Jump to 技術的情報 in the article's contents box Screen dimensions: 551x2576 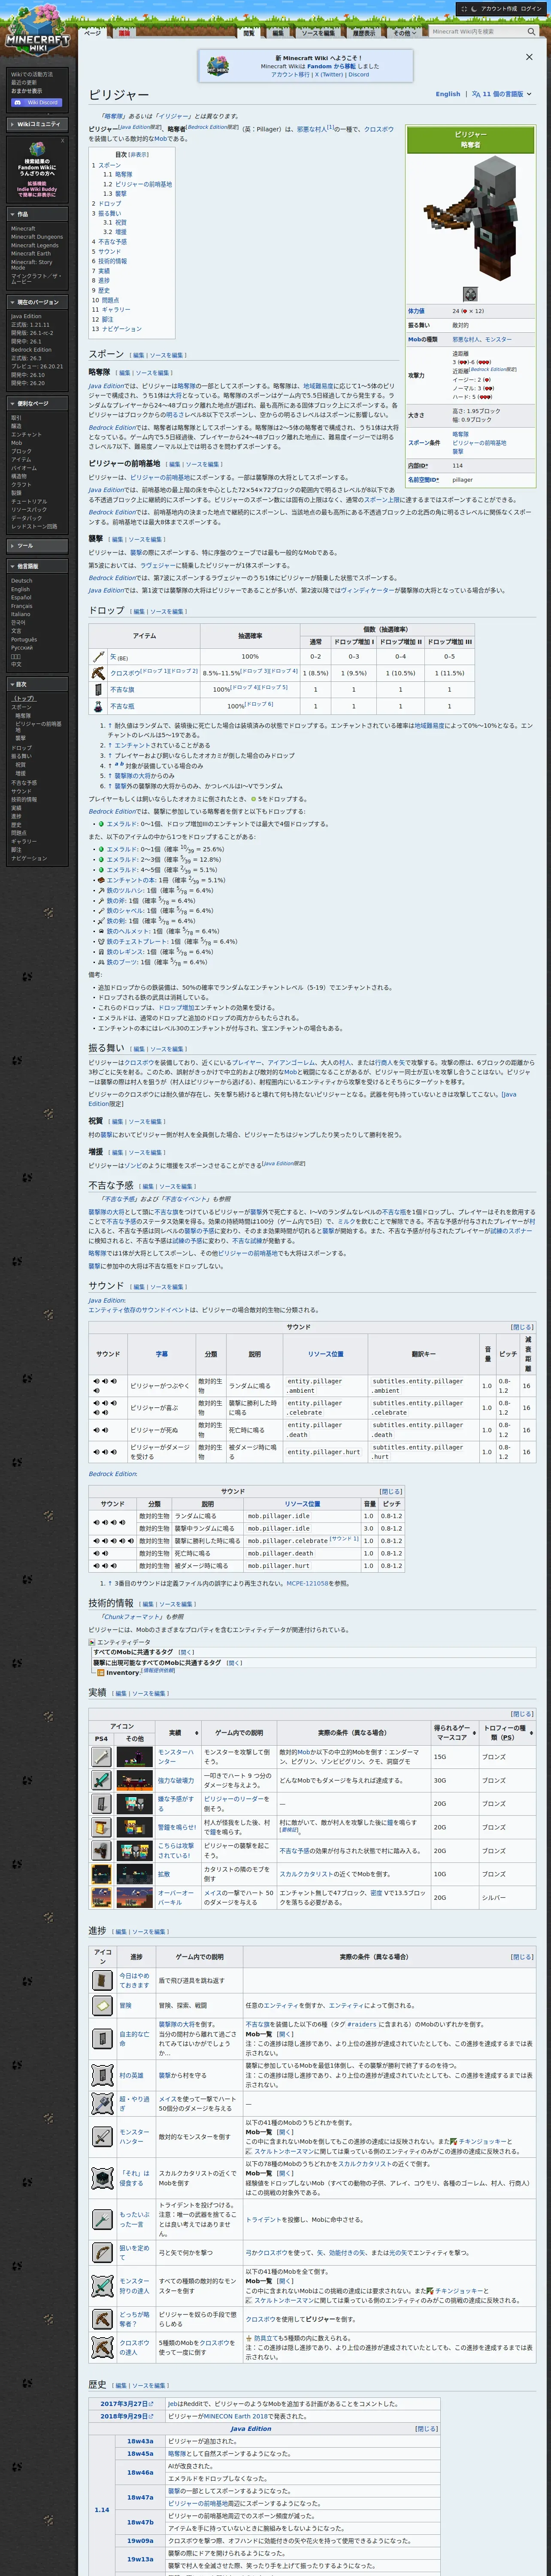pos(112,261)
